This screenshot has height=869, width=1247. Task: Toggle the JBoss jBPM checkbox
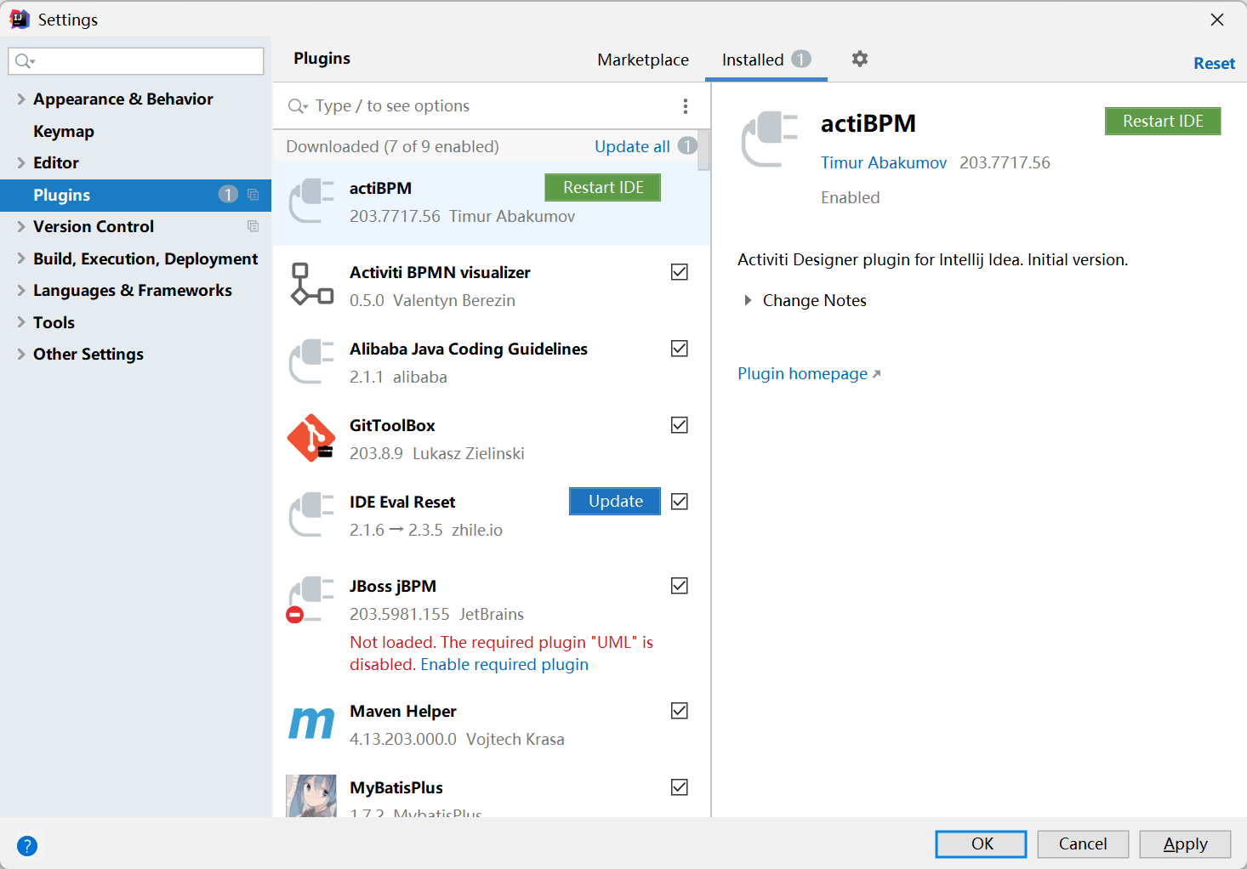tap(680, 586)
